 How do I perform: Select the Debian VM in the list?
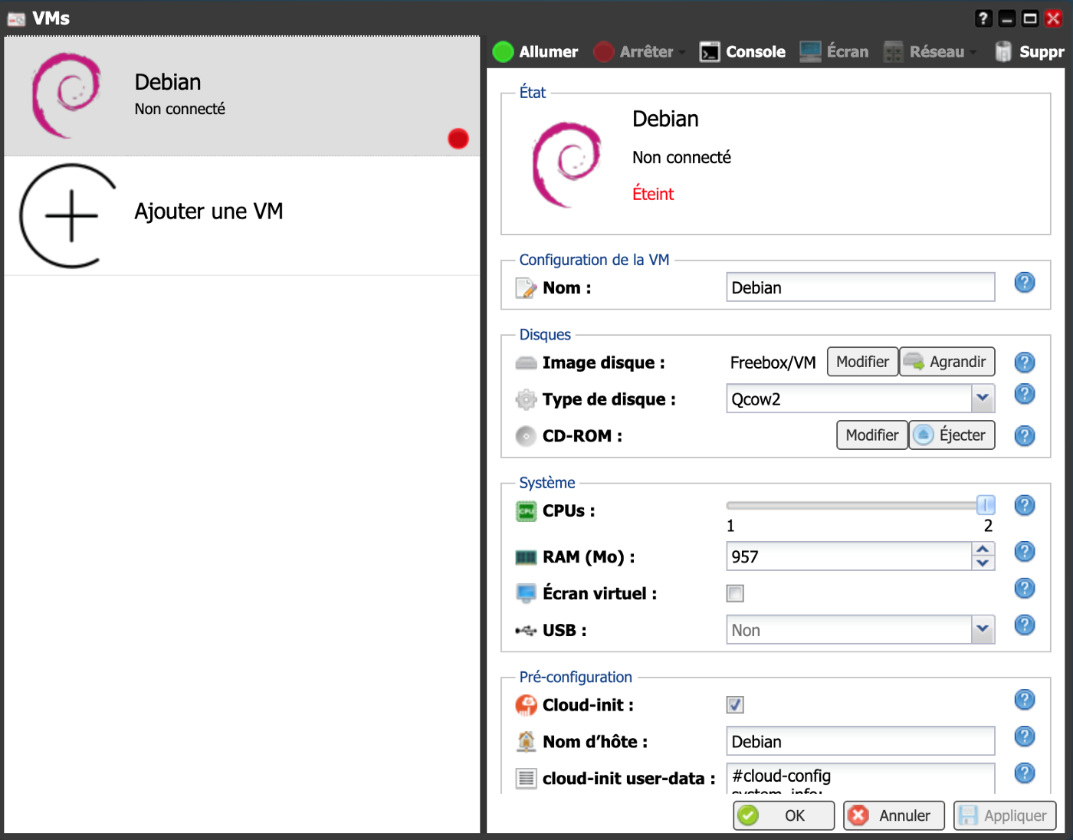point(241,96)
